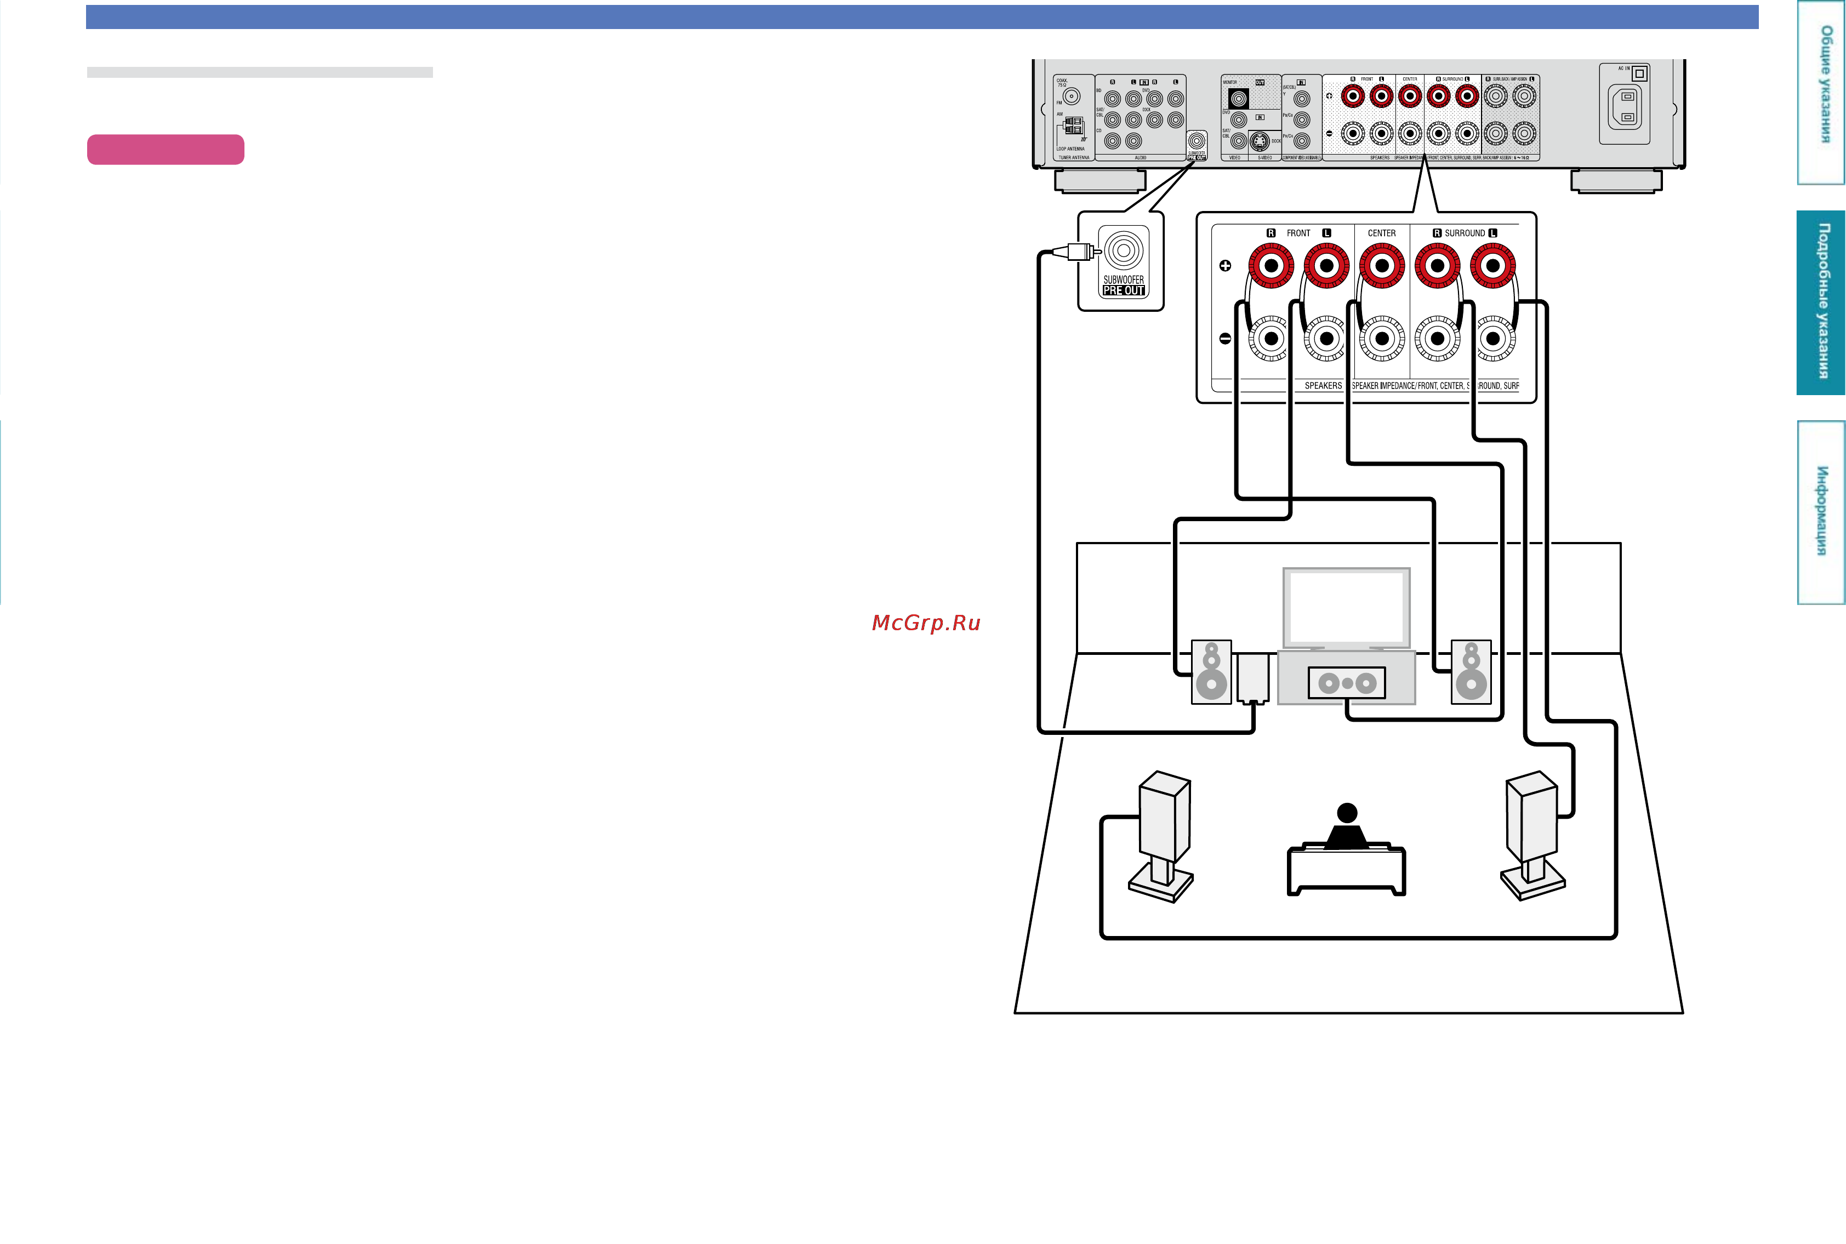Image resolution: width=1846 pixels, height=1244 pixels.
Task: Select the Front L red positive terminal in callout
Action: (x=1326, y=266)
